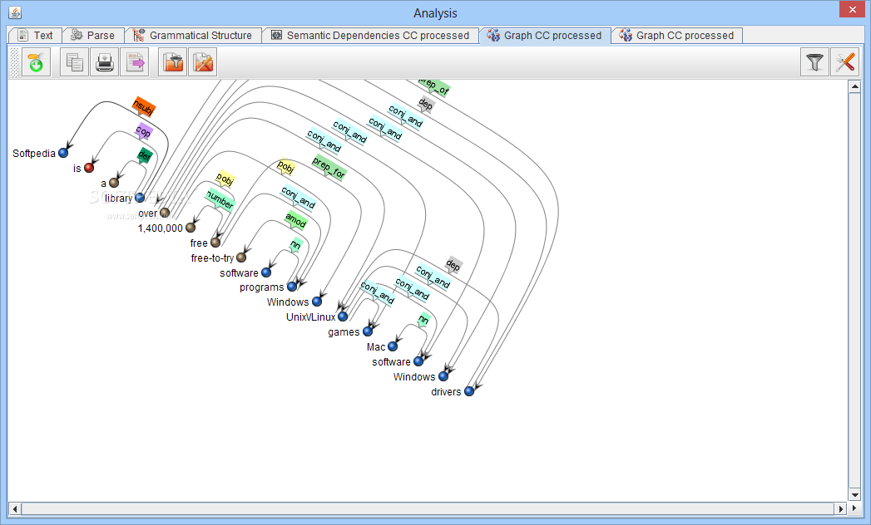The width and height of the screenshot is (871, 525).
Task: Click the Java icon in the title bar
Action: click(x=15, y=12)
